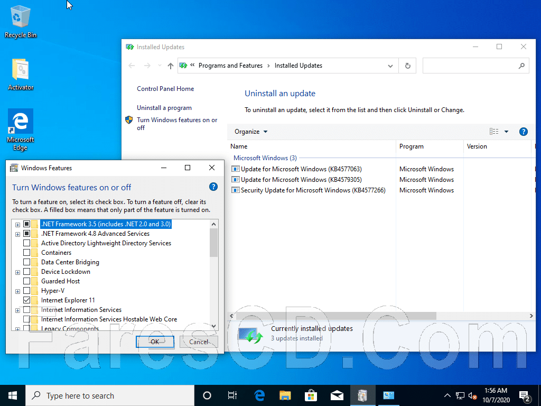
Task: Click the search magnifier in Installed Updates
Action: 521,66
